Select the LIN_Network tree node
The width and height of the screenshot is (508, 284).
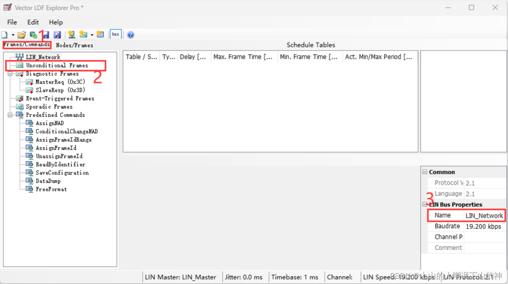pos(43,57)
